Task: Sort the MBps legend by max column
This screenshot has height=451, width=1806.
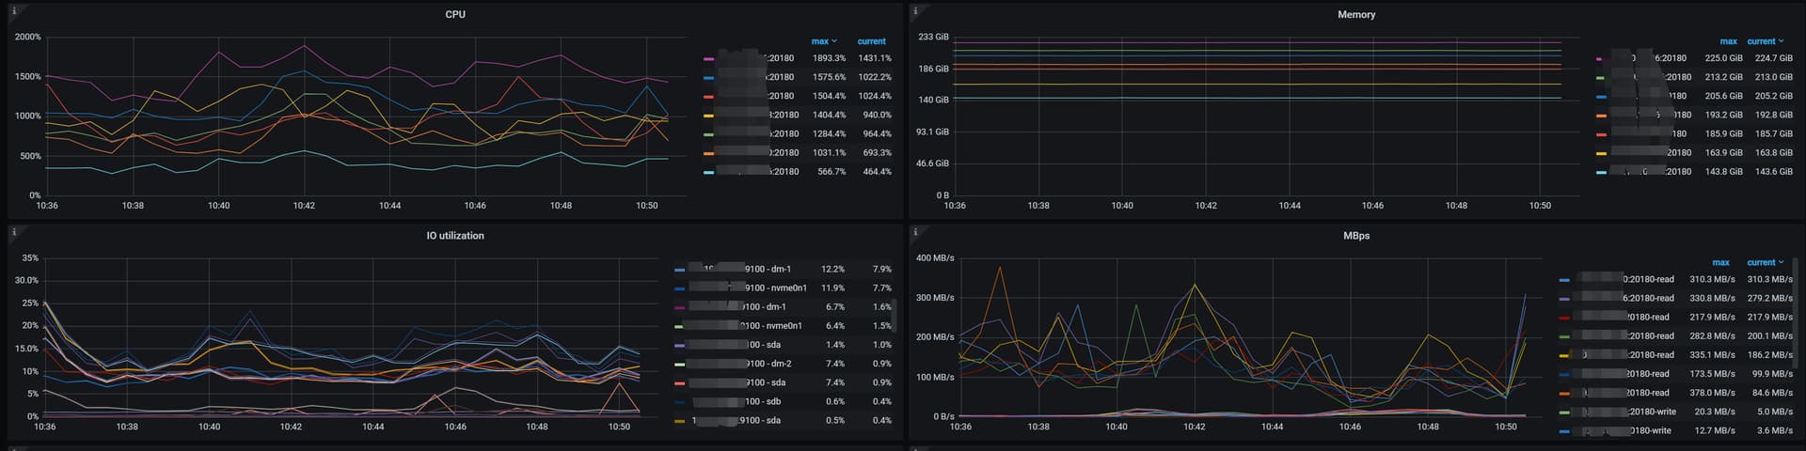Action: tap(1720, 263)
